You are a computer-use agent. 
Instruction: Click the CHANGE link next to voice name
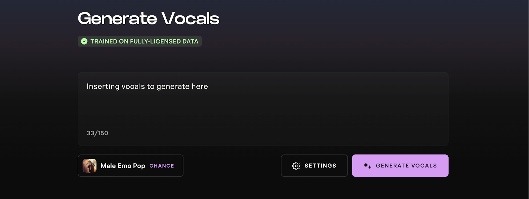coord(161,166)
